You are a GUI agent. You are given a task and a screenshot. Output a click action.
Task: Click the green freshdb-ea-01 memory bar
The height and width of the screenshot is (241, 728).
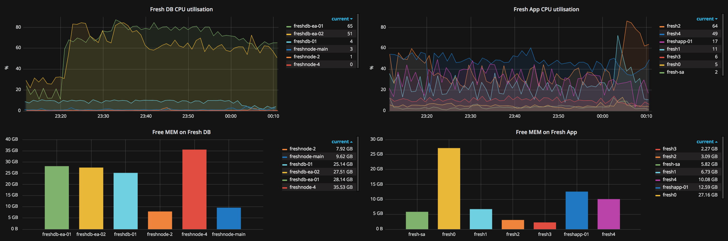[x=57, y=198]
